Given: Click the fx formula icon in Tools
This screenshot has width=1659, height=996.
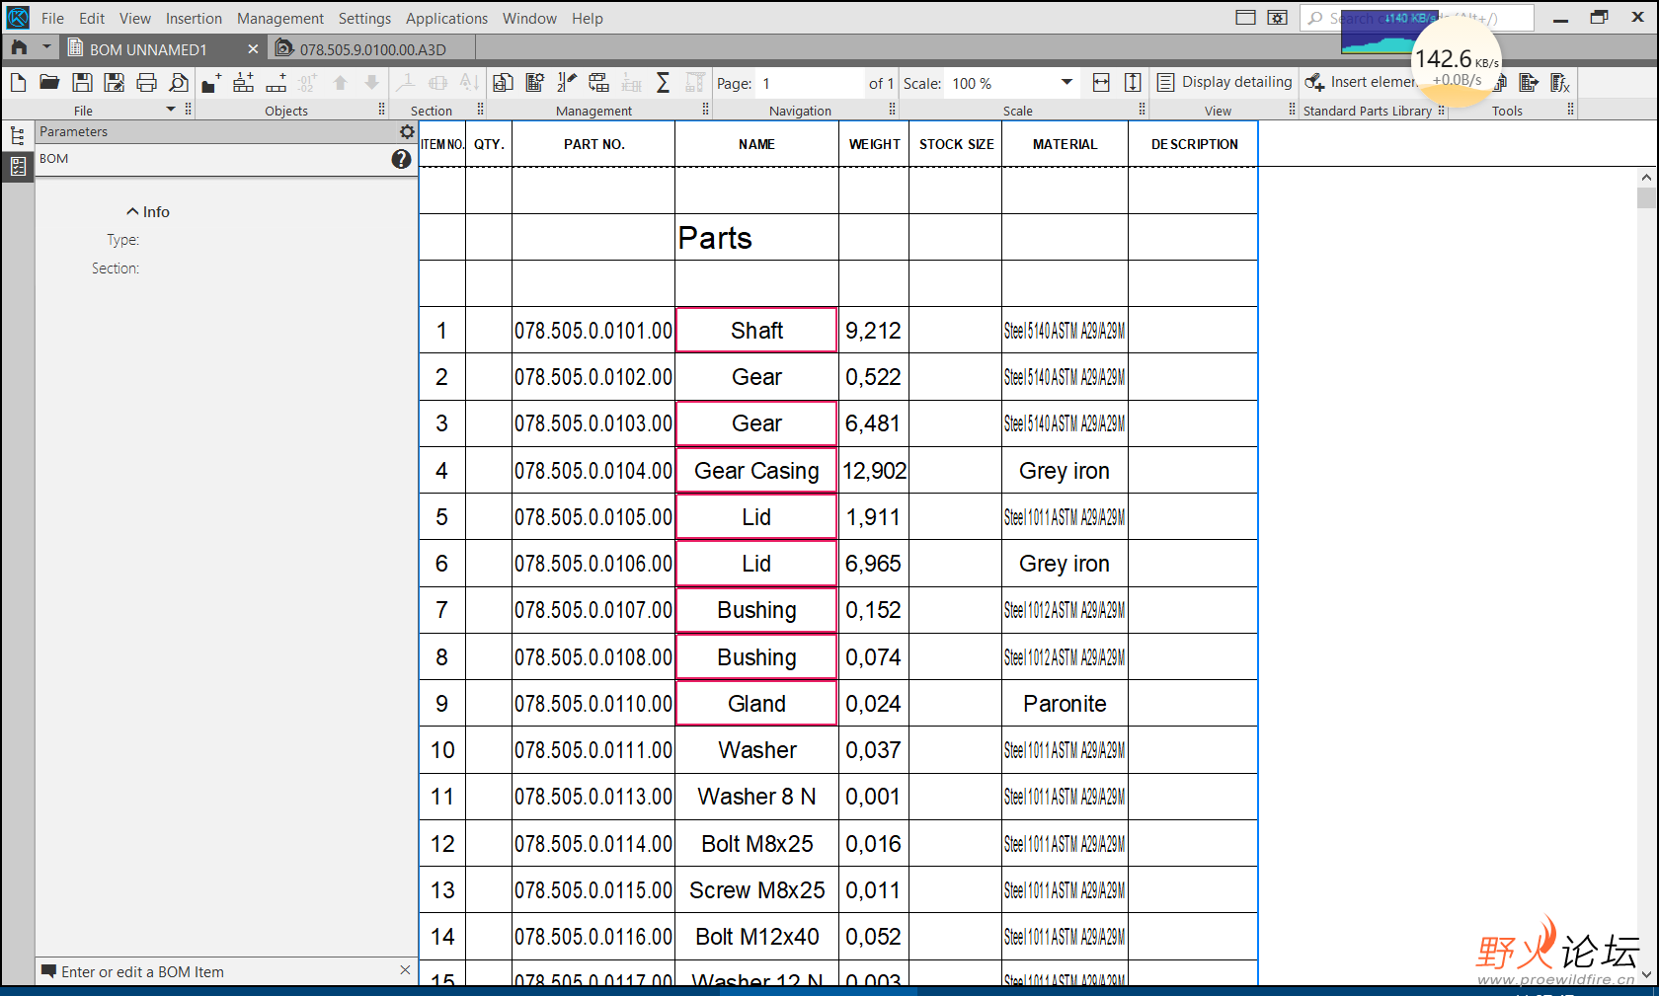Looking at the screenshot, I should 1560,83.
